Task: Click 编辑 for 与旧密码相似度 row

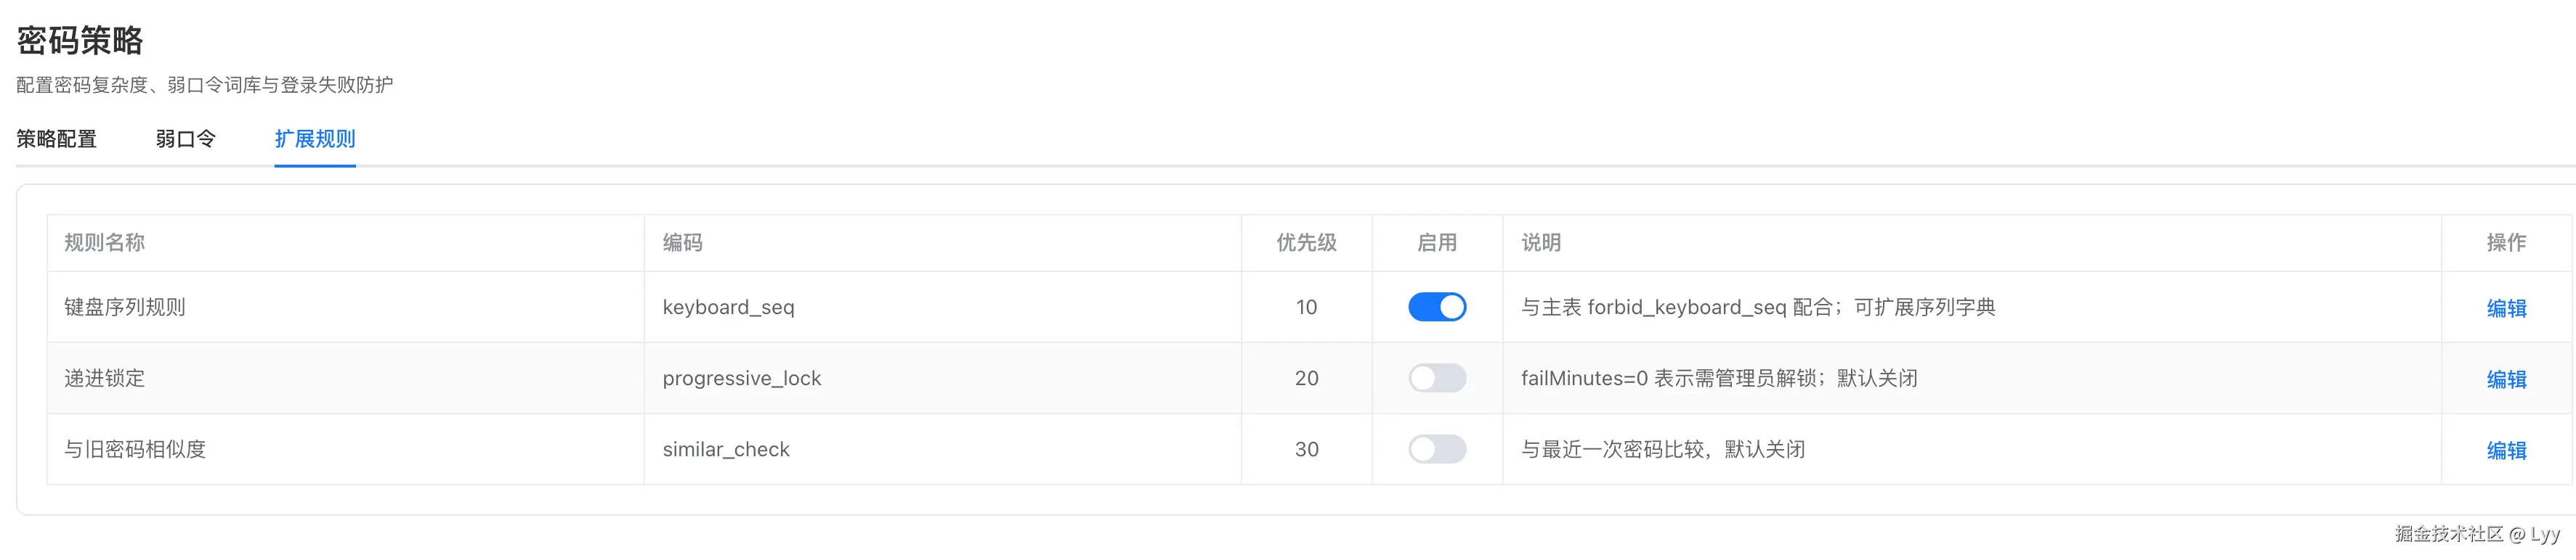Action: [x=2506, y=450]
